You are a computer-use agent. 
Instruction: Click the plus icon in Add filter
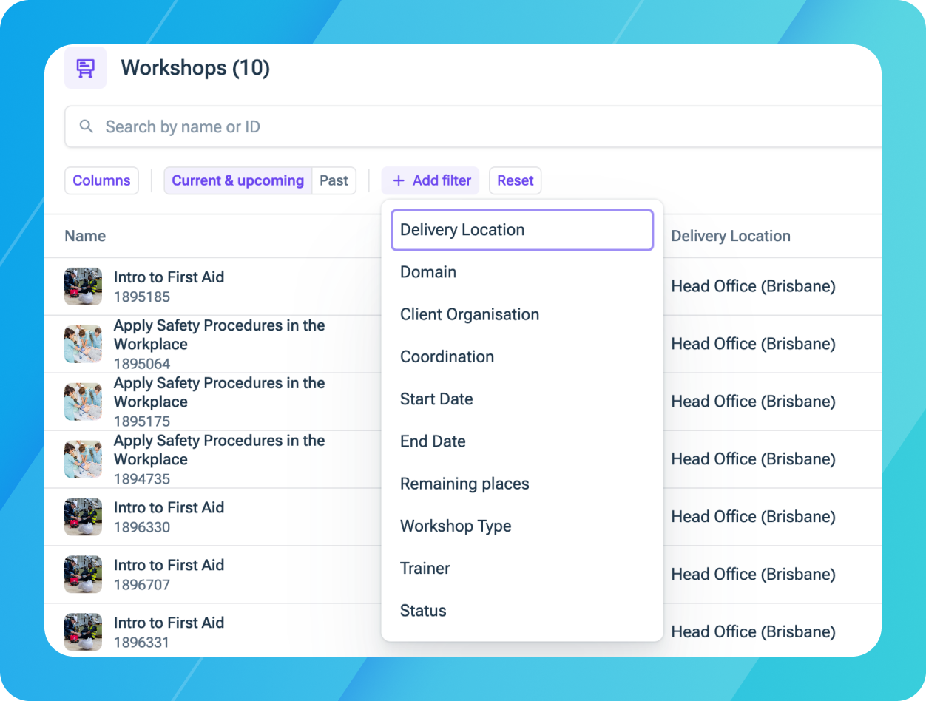click(x=399, y=180)
